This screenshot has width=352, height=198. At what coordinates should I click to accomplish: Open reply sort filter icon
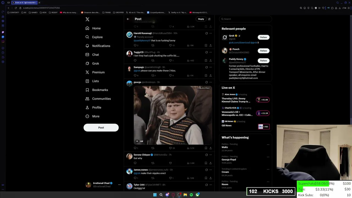pyautogui.click(x=209, y=19)
